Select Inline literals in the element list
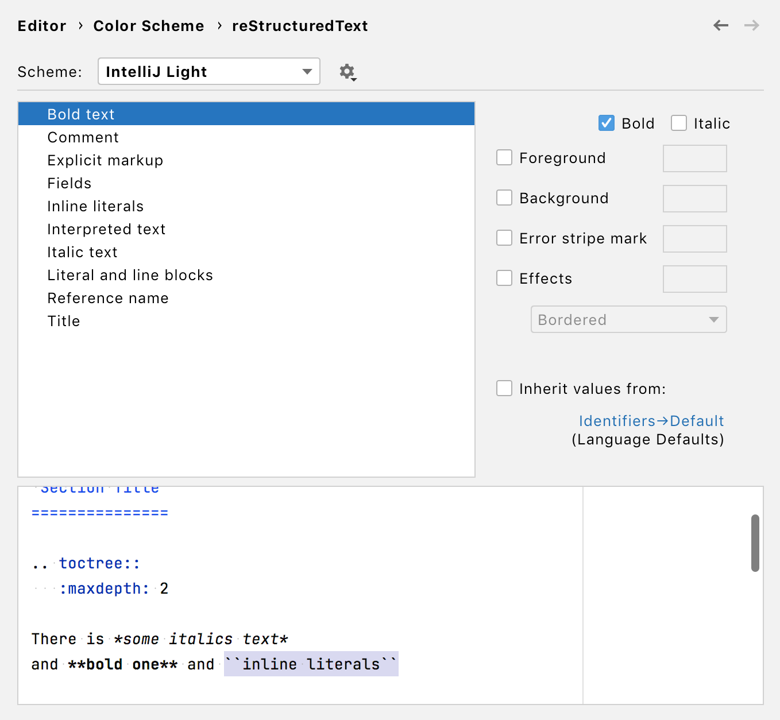The width and height of the screenshot is (780, 720). coord(95,206)
